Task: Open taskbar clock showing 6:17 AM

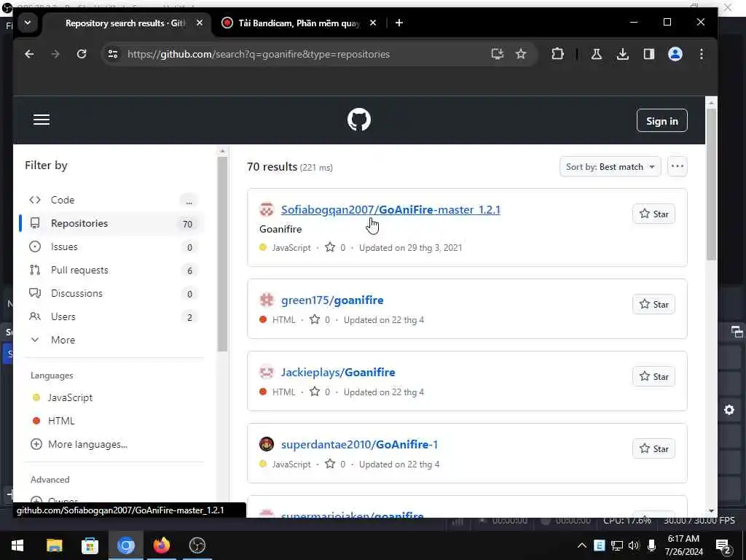Action: 683,545
